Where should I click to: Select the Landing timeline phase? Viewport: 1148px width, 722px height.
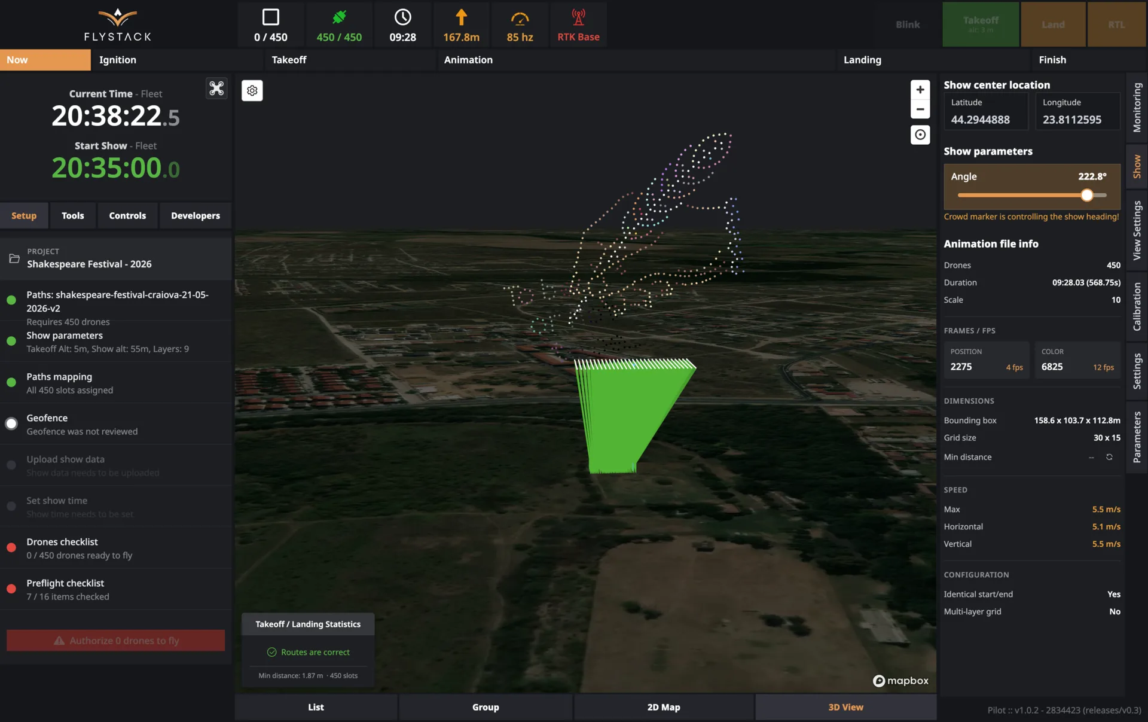point(933,60)
